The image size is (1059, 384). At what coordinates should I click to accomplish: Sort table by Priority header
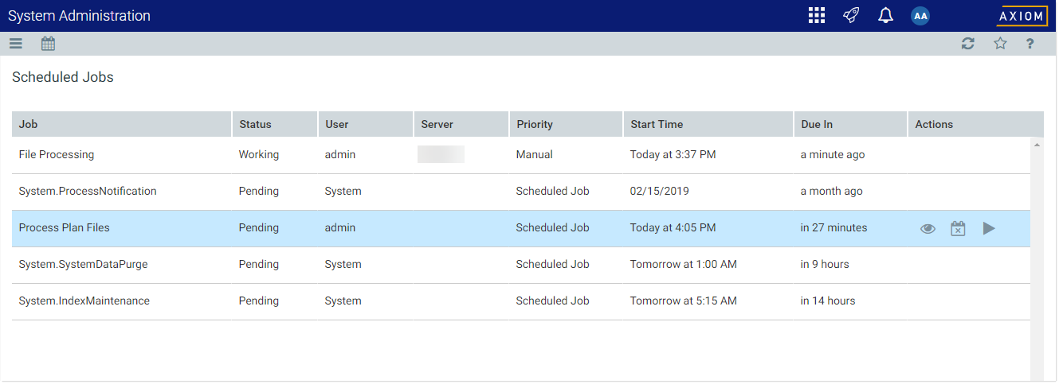[x=535, y=124]
